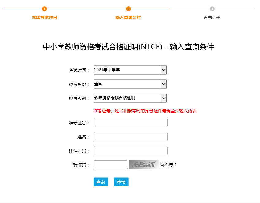Image resolution: width=260 pixels, height=203 pixels.
Task: Click step 2 circle icon
Action: pos(128,9)
